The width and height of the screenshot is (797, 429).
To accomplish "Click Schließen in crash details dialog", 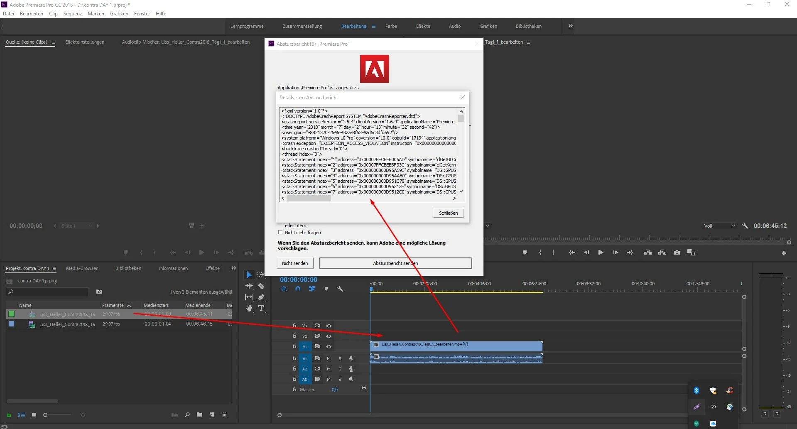I will [448, 213].
